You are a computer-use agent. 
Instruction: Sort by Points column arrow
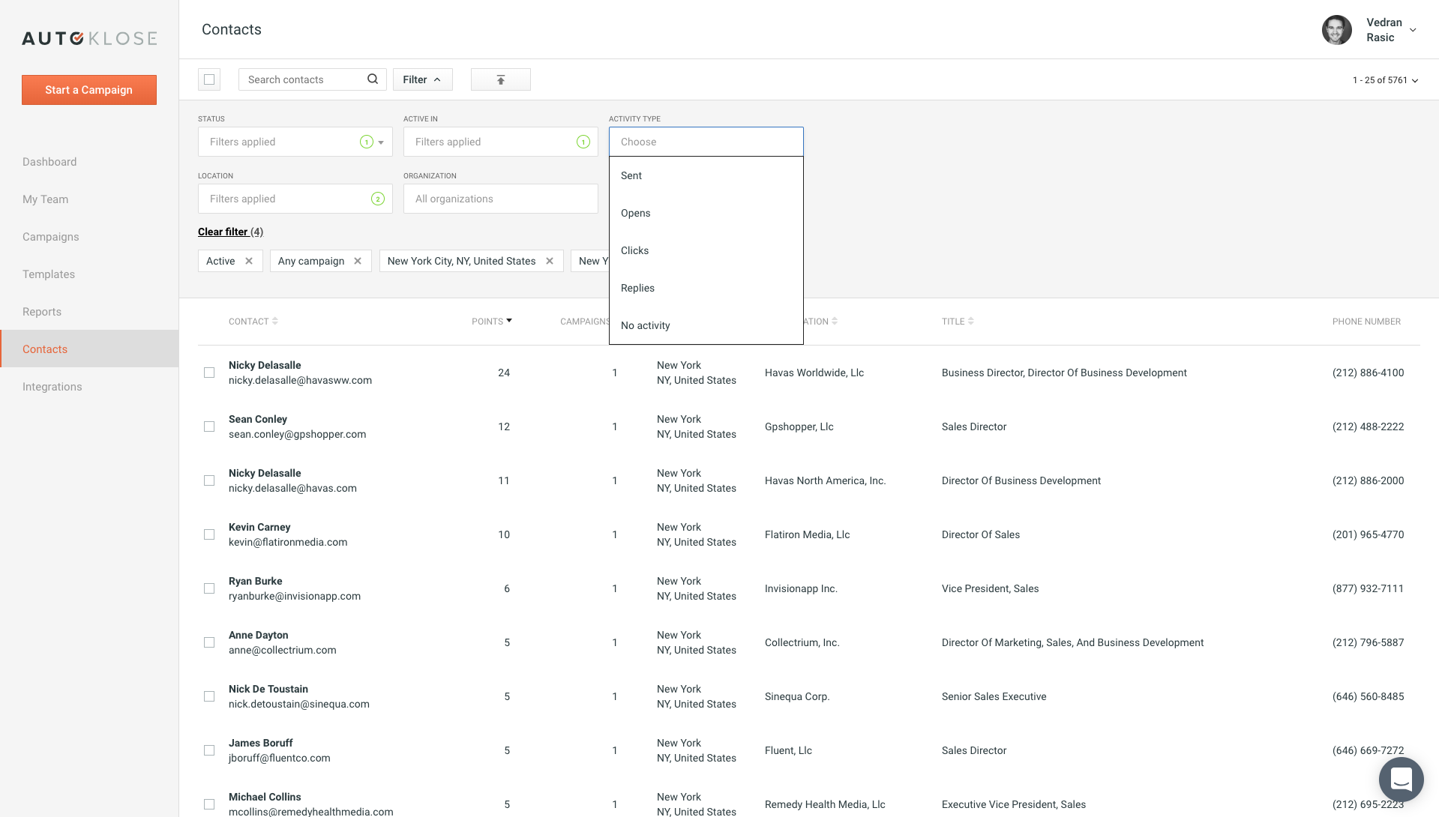509,321
